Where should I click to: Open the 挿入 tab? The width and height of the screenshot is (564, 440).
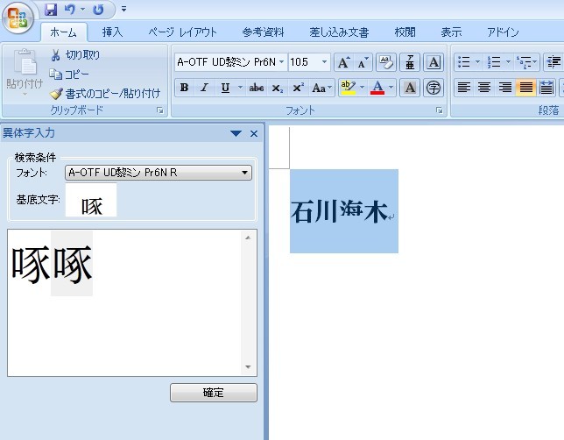(112, 32)
